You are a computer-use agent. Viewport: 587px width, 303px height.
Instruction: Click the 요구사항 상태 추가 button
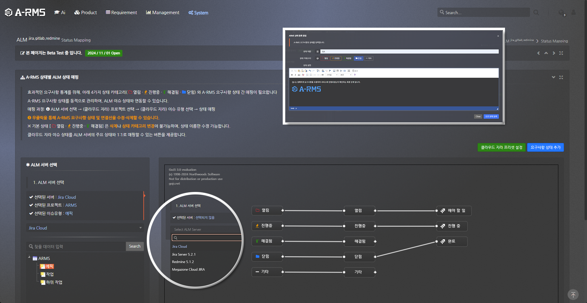545,148
